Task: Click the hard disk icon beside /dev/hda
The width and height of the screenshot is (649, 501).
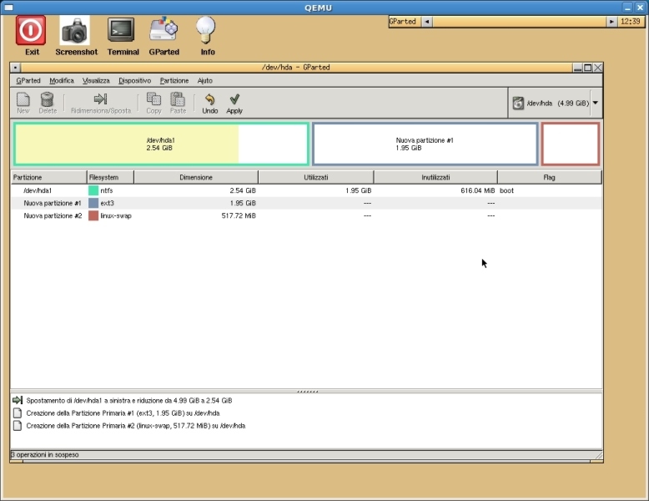Action: 518,103
